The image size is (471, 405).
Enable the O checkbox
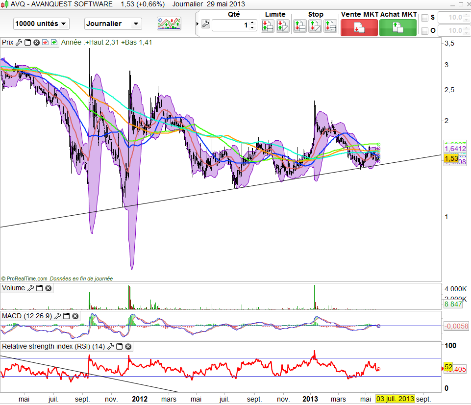click(424, 31)
